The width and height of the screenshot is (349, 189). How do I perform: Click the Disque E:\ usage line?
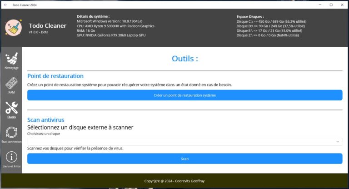(x=269, y=30)
